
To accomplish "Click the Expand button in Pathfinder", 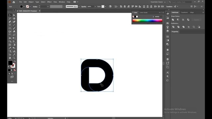I will [x=196, y=20].
